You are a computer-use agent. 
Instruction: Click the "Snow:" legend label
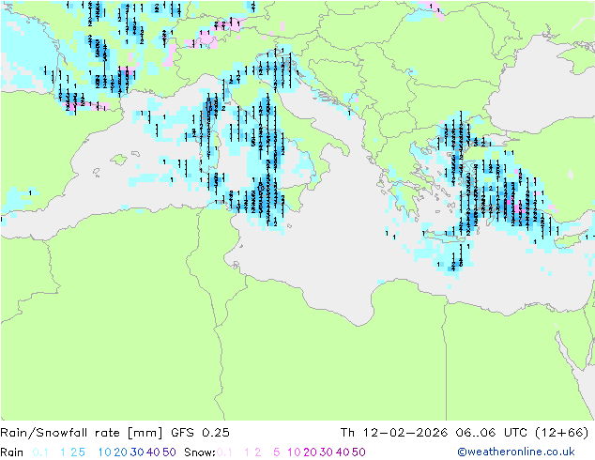coord(200,452)
